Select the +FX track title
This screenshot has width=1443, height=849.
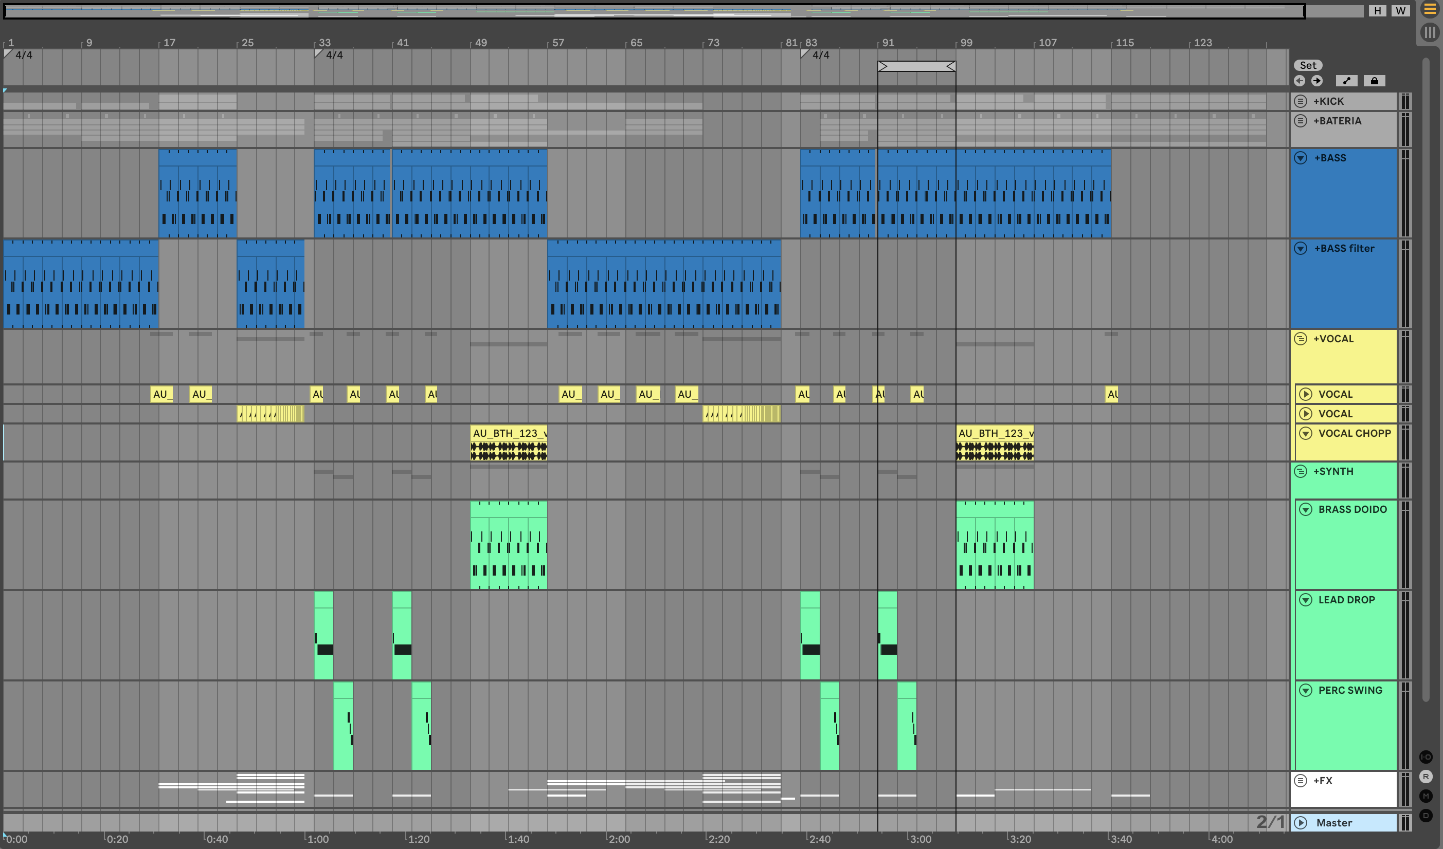click(1323, 780)
